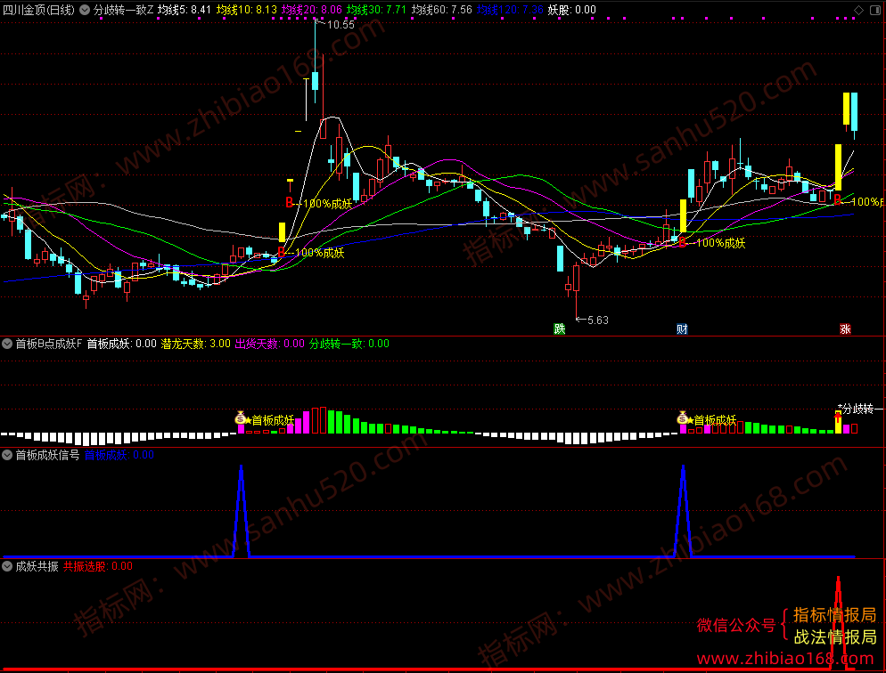
Task: Click the 5.63 low price label
Action: 598,320
